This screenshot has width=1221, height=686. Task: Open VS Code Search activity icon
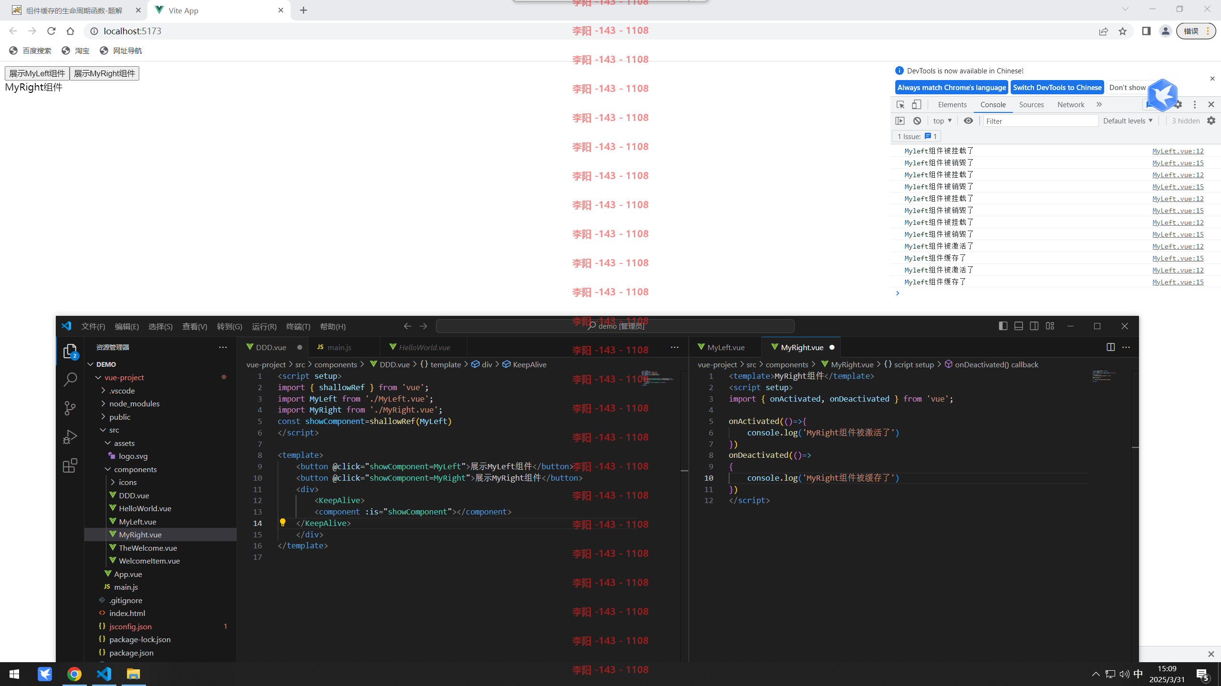point(70,379)
